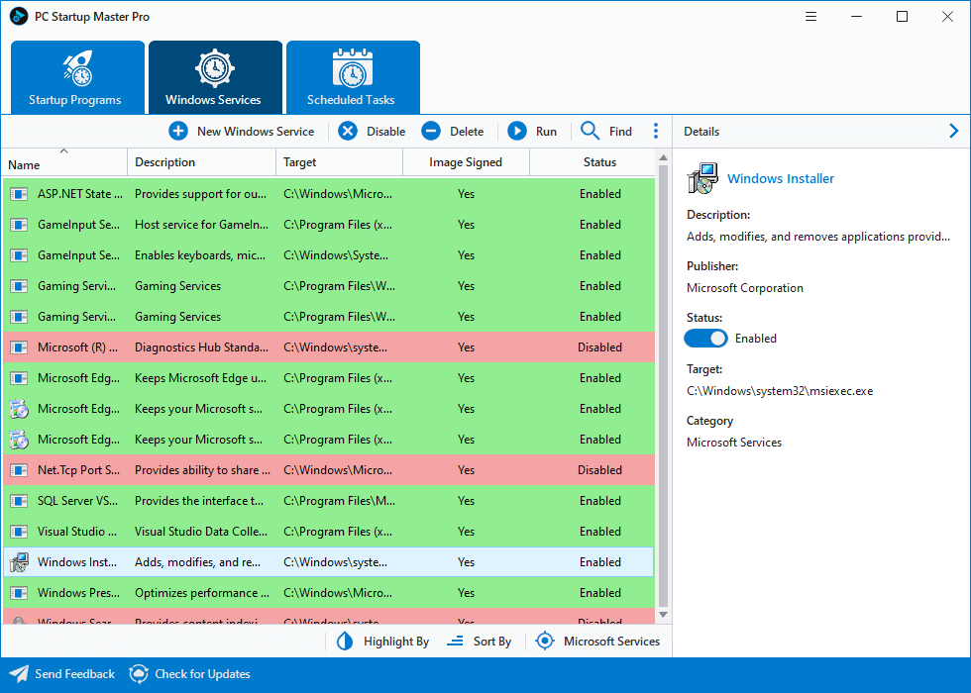Click 'Keeps Microsoft Edge u...' description

(200, 378)
